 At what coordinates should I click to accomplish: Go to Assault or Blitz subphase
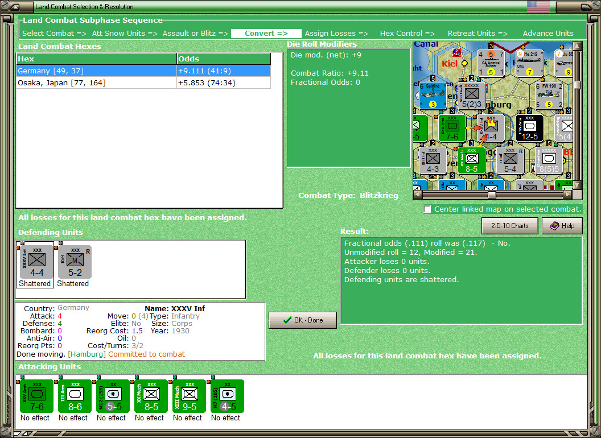195,34
